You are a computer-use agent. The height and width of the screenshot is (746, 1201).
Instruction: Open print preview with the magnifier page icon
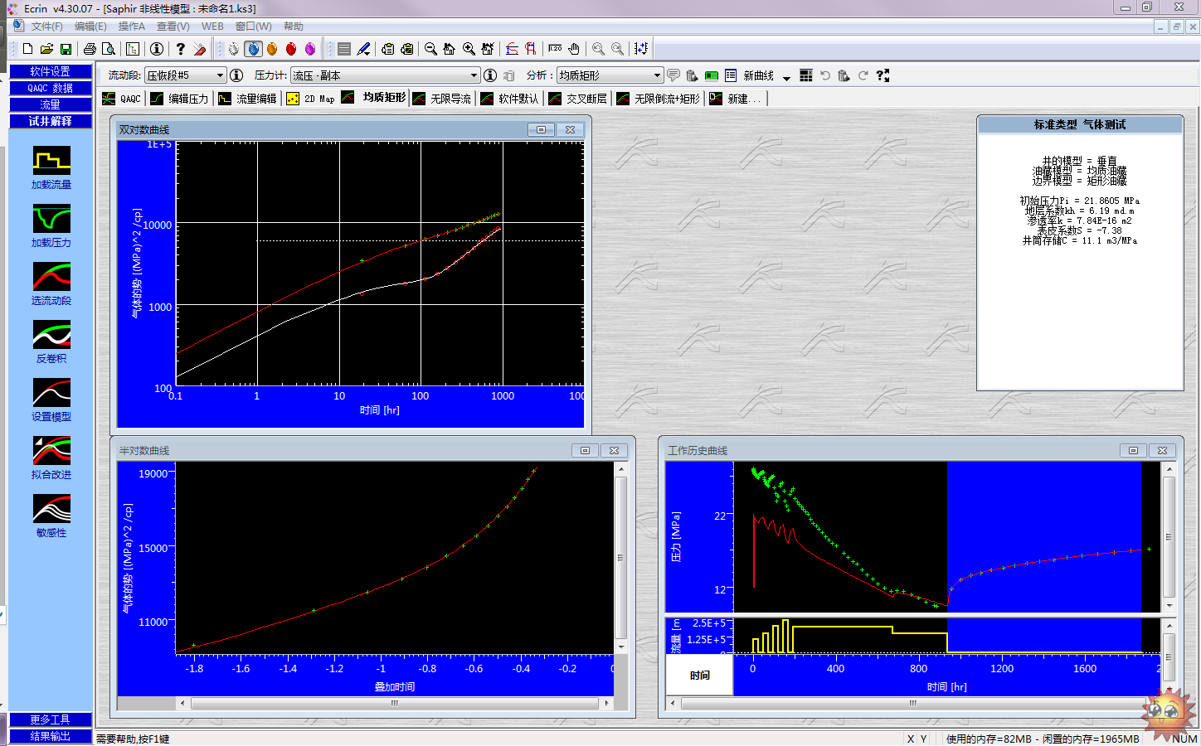pos(108,49)
